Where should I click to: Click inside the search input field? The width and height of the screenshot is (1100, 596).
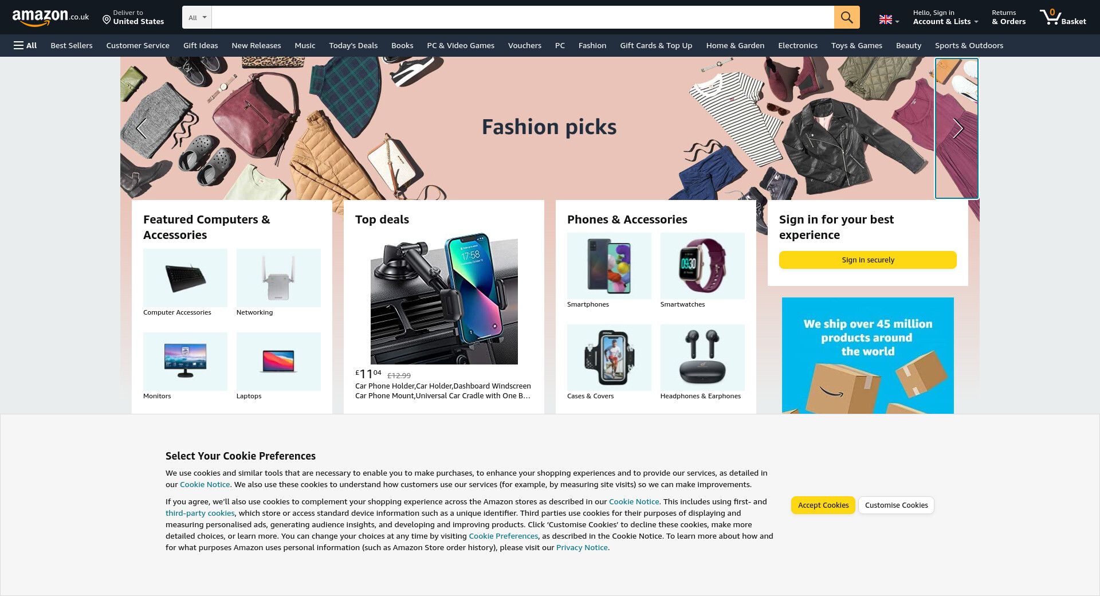pos(522,17)
